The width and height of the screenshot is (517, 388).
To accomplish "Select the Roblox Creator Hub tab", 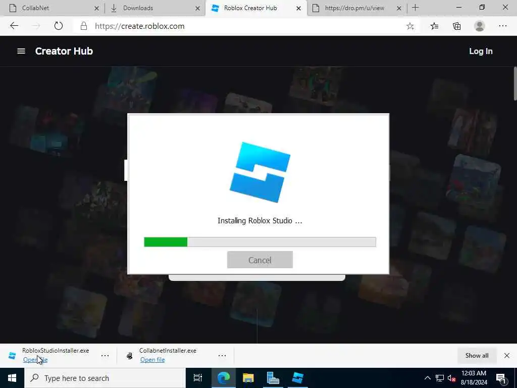I will point(256,8).
